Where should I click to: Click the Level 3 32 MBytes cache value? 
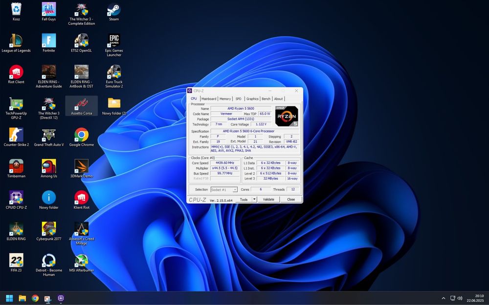tap(270, 179)
